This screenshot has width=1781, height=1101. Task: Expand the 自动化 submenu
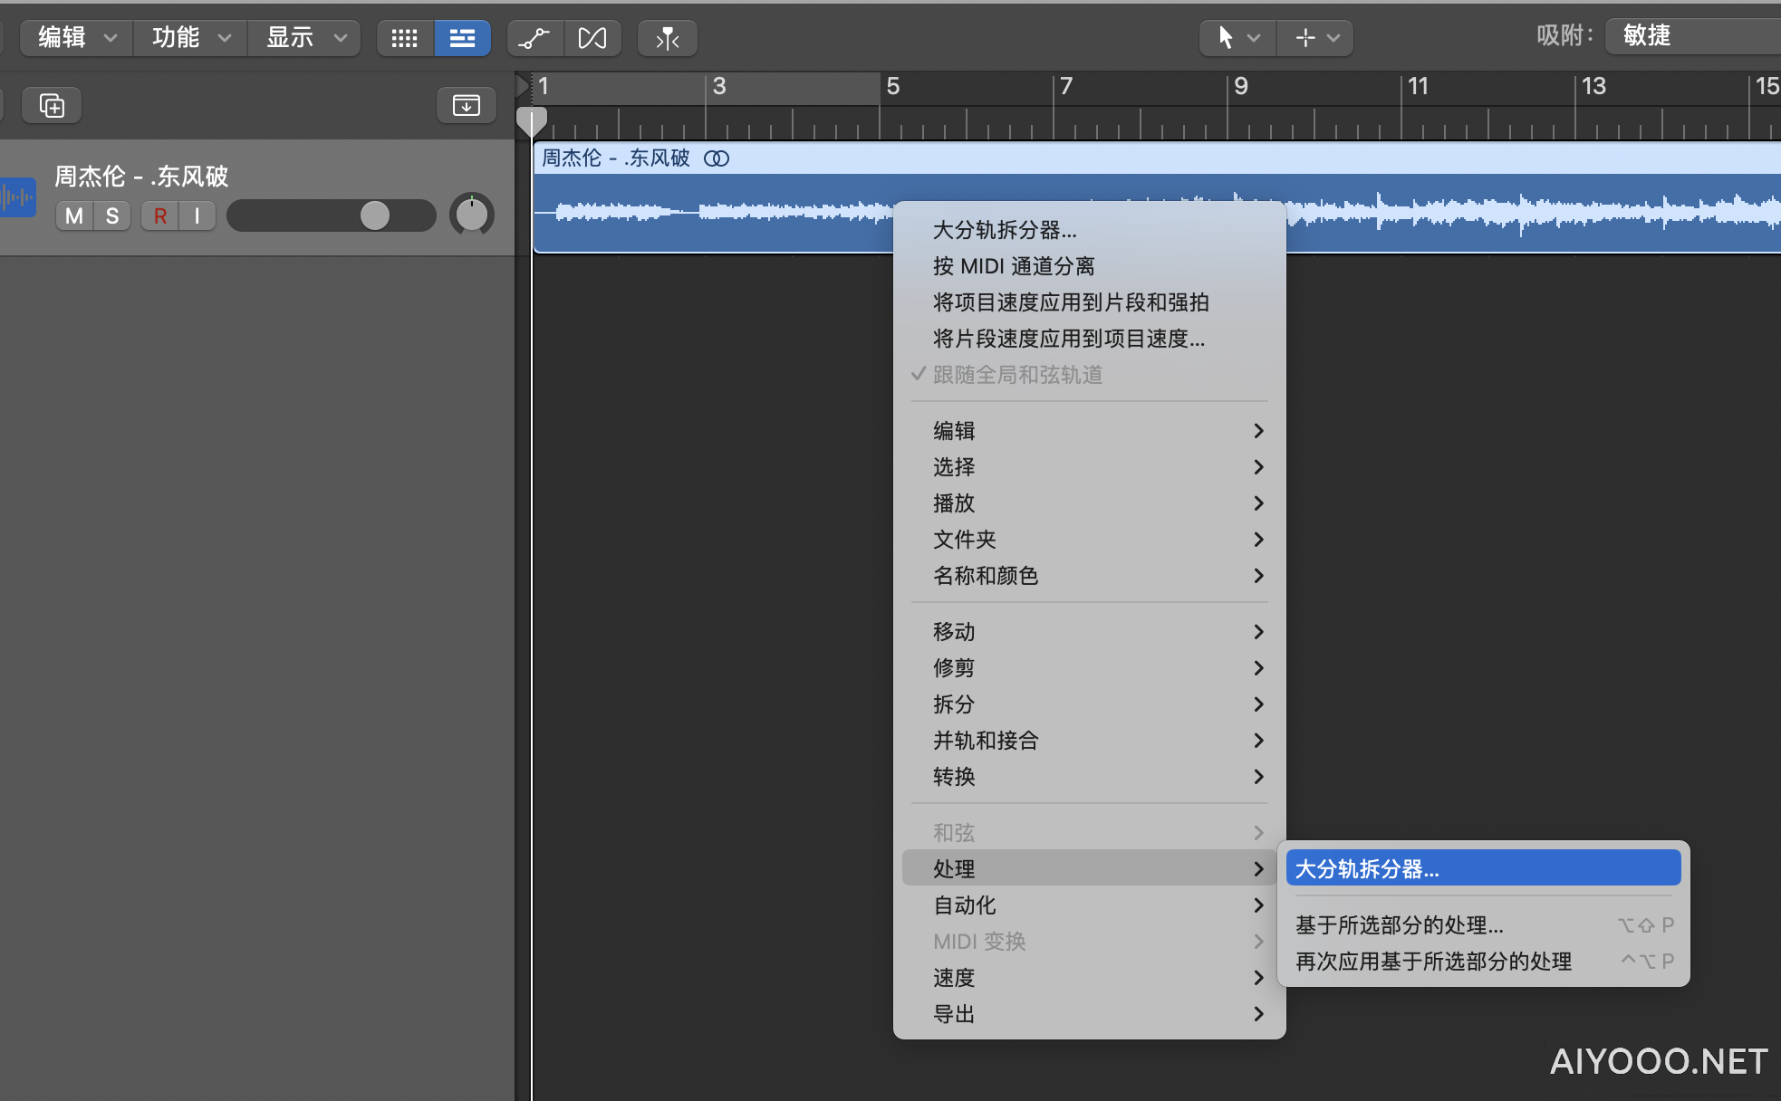point(1090,905)
